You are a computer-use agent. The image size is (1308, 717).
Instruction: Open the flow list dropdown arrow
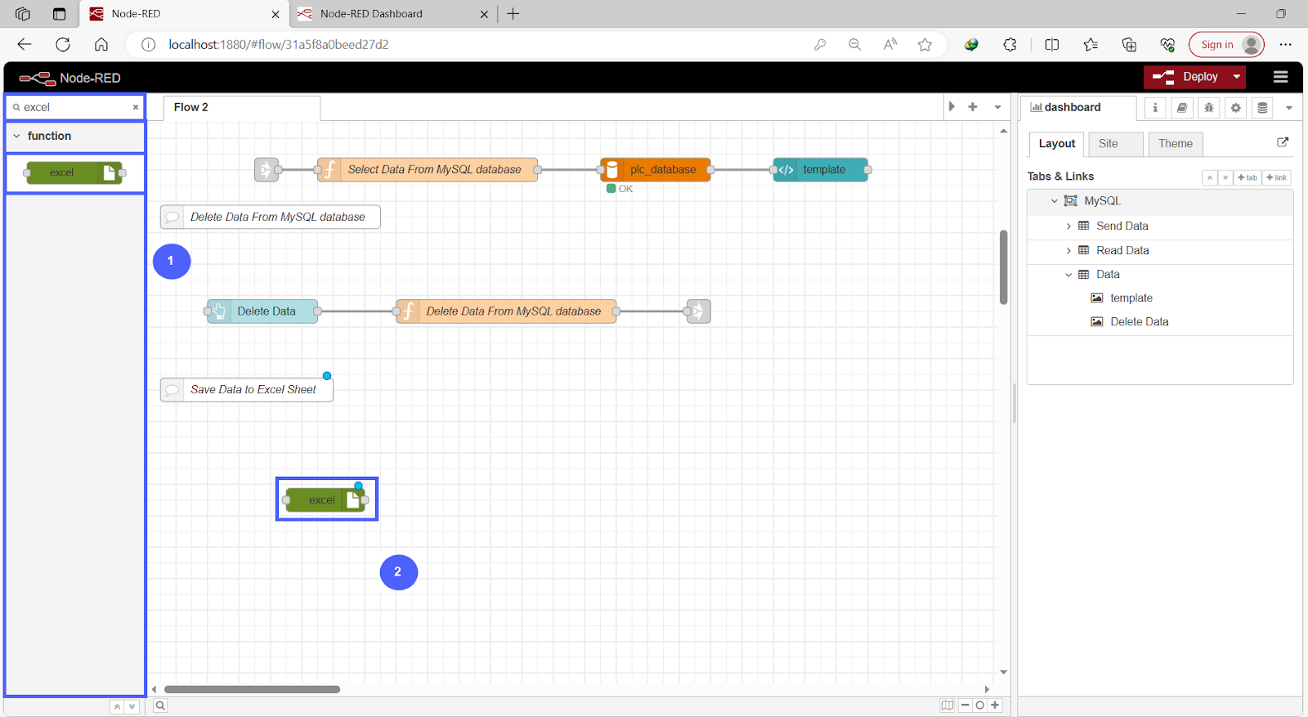[x=997, y=107]
